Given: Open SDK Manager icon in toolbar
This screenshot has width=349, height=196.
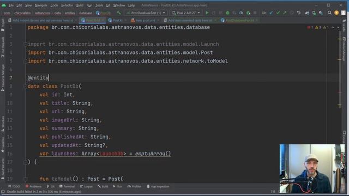Looking at the screenshot, I should coord(321,13).
